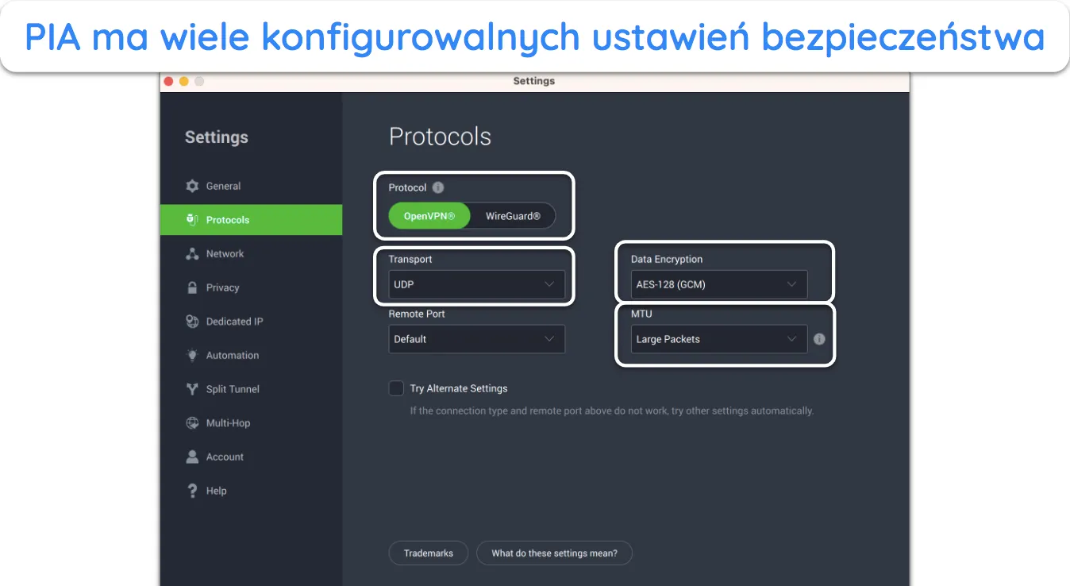Click the General gear icon in sidebar

point(192,186)
